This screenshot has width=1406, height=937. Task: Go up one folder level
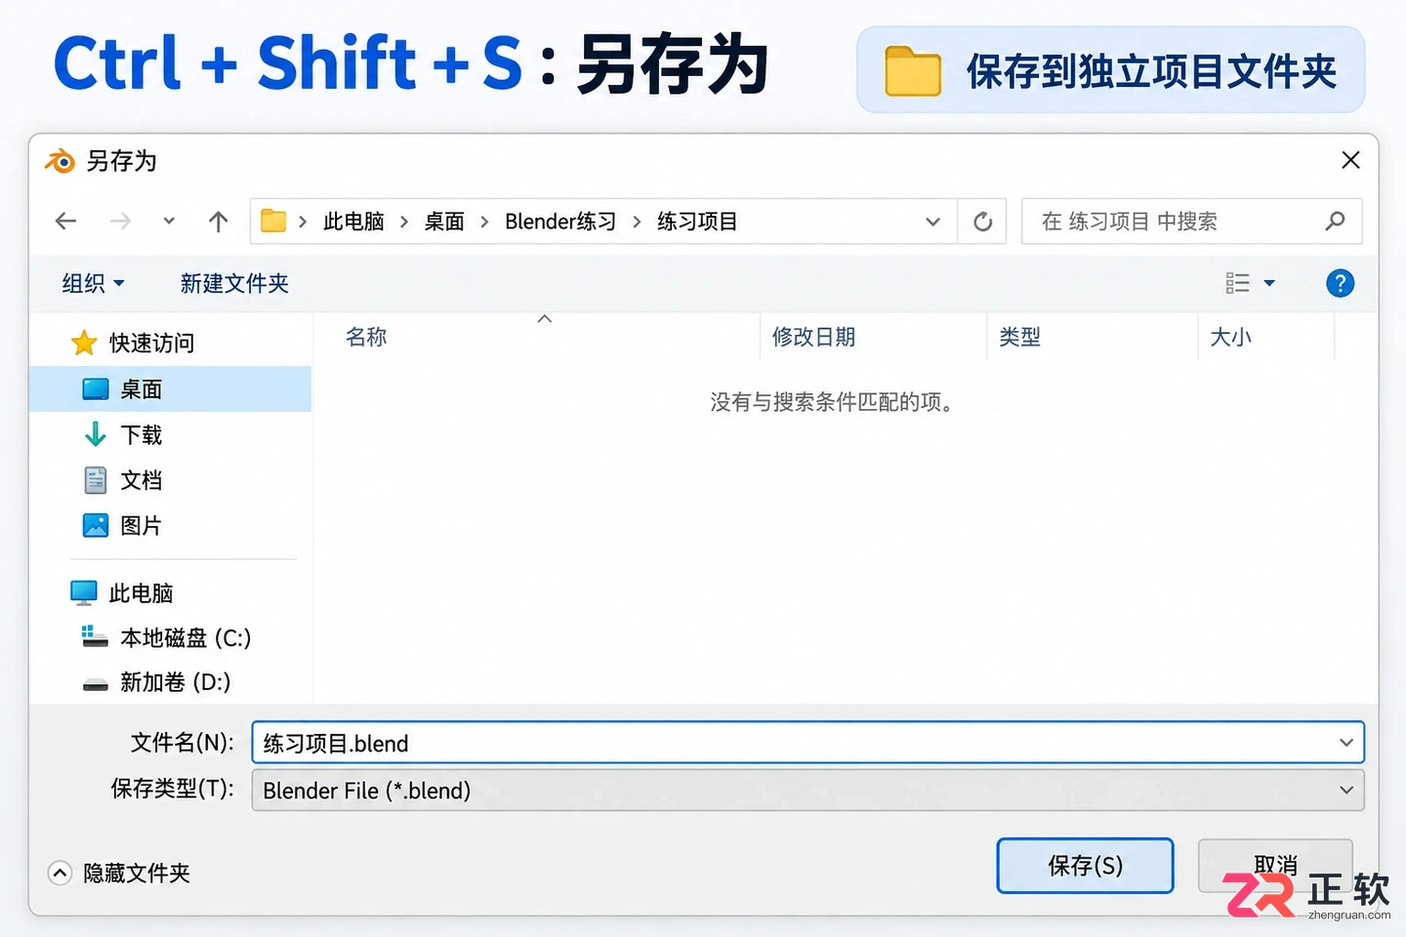218,222
